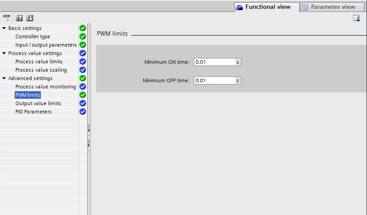Image resolution: width=367 pixels, height=215 pixels.
Task: Select the PWM limits tree item
Action: pos(28,95)
